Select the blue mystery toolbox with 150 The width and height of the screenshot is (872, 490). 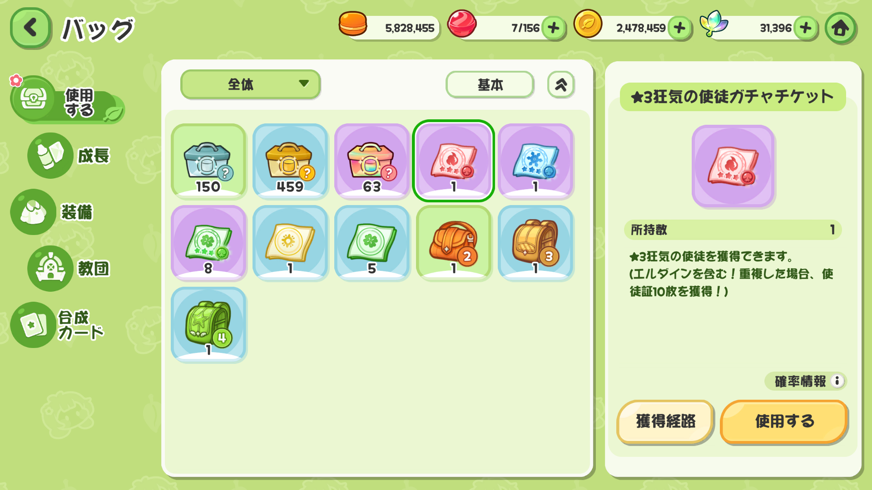208,161
